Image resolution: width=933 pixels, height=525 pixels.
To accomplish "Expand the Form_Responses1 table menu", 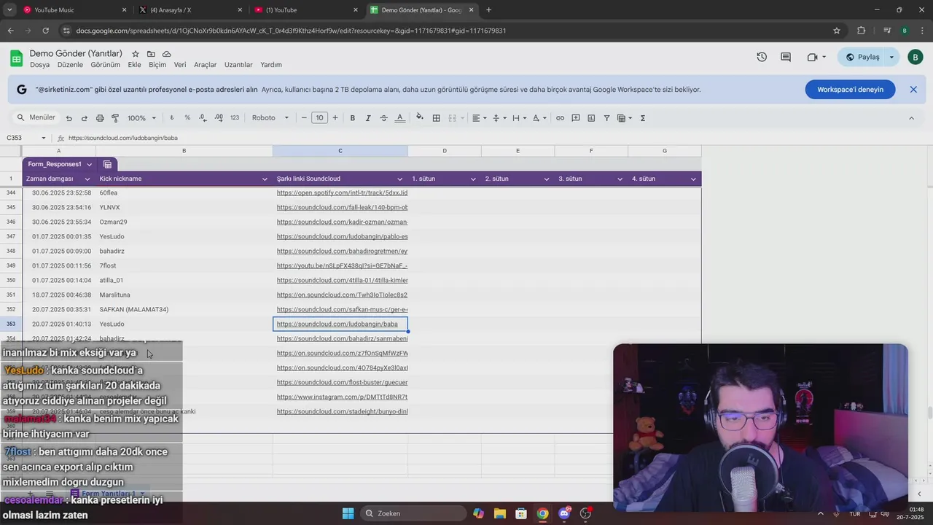I will (89, 165).
